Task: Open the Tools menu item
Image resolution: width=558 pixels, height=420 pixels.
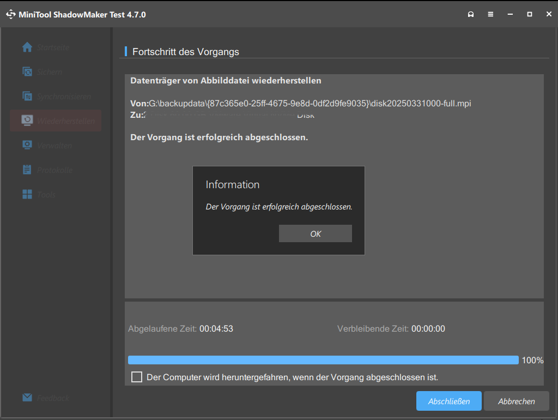Action: [x=56, y=195]
